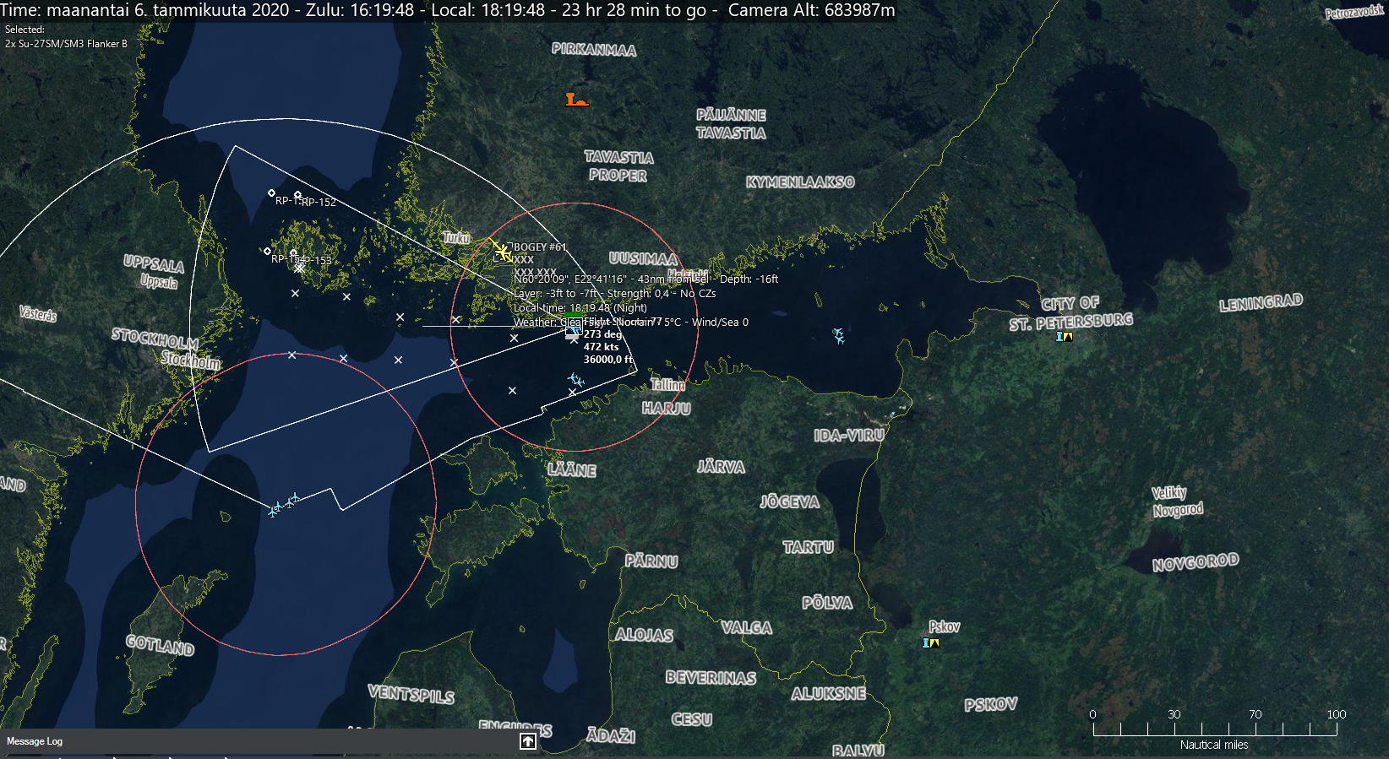
Task: Select the St. Petersburg airbase icon
Action: pos(1064,337)
